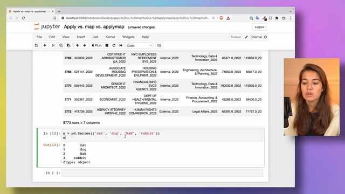The width and height of the screenshot is (345, 194).
Task: Click the pencil edit mode icon
Action: [x=246, y=37]
